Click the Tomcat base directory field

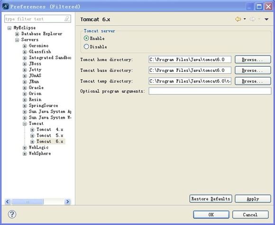[x=190, y=70]
